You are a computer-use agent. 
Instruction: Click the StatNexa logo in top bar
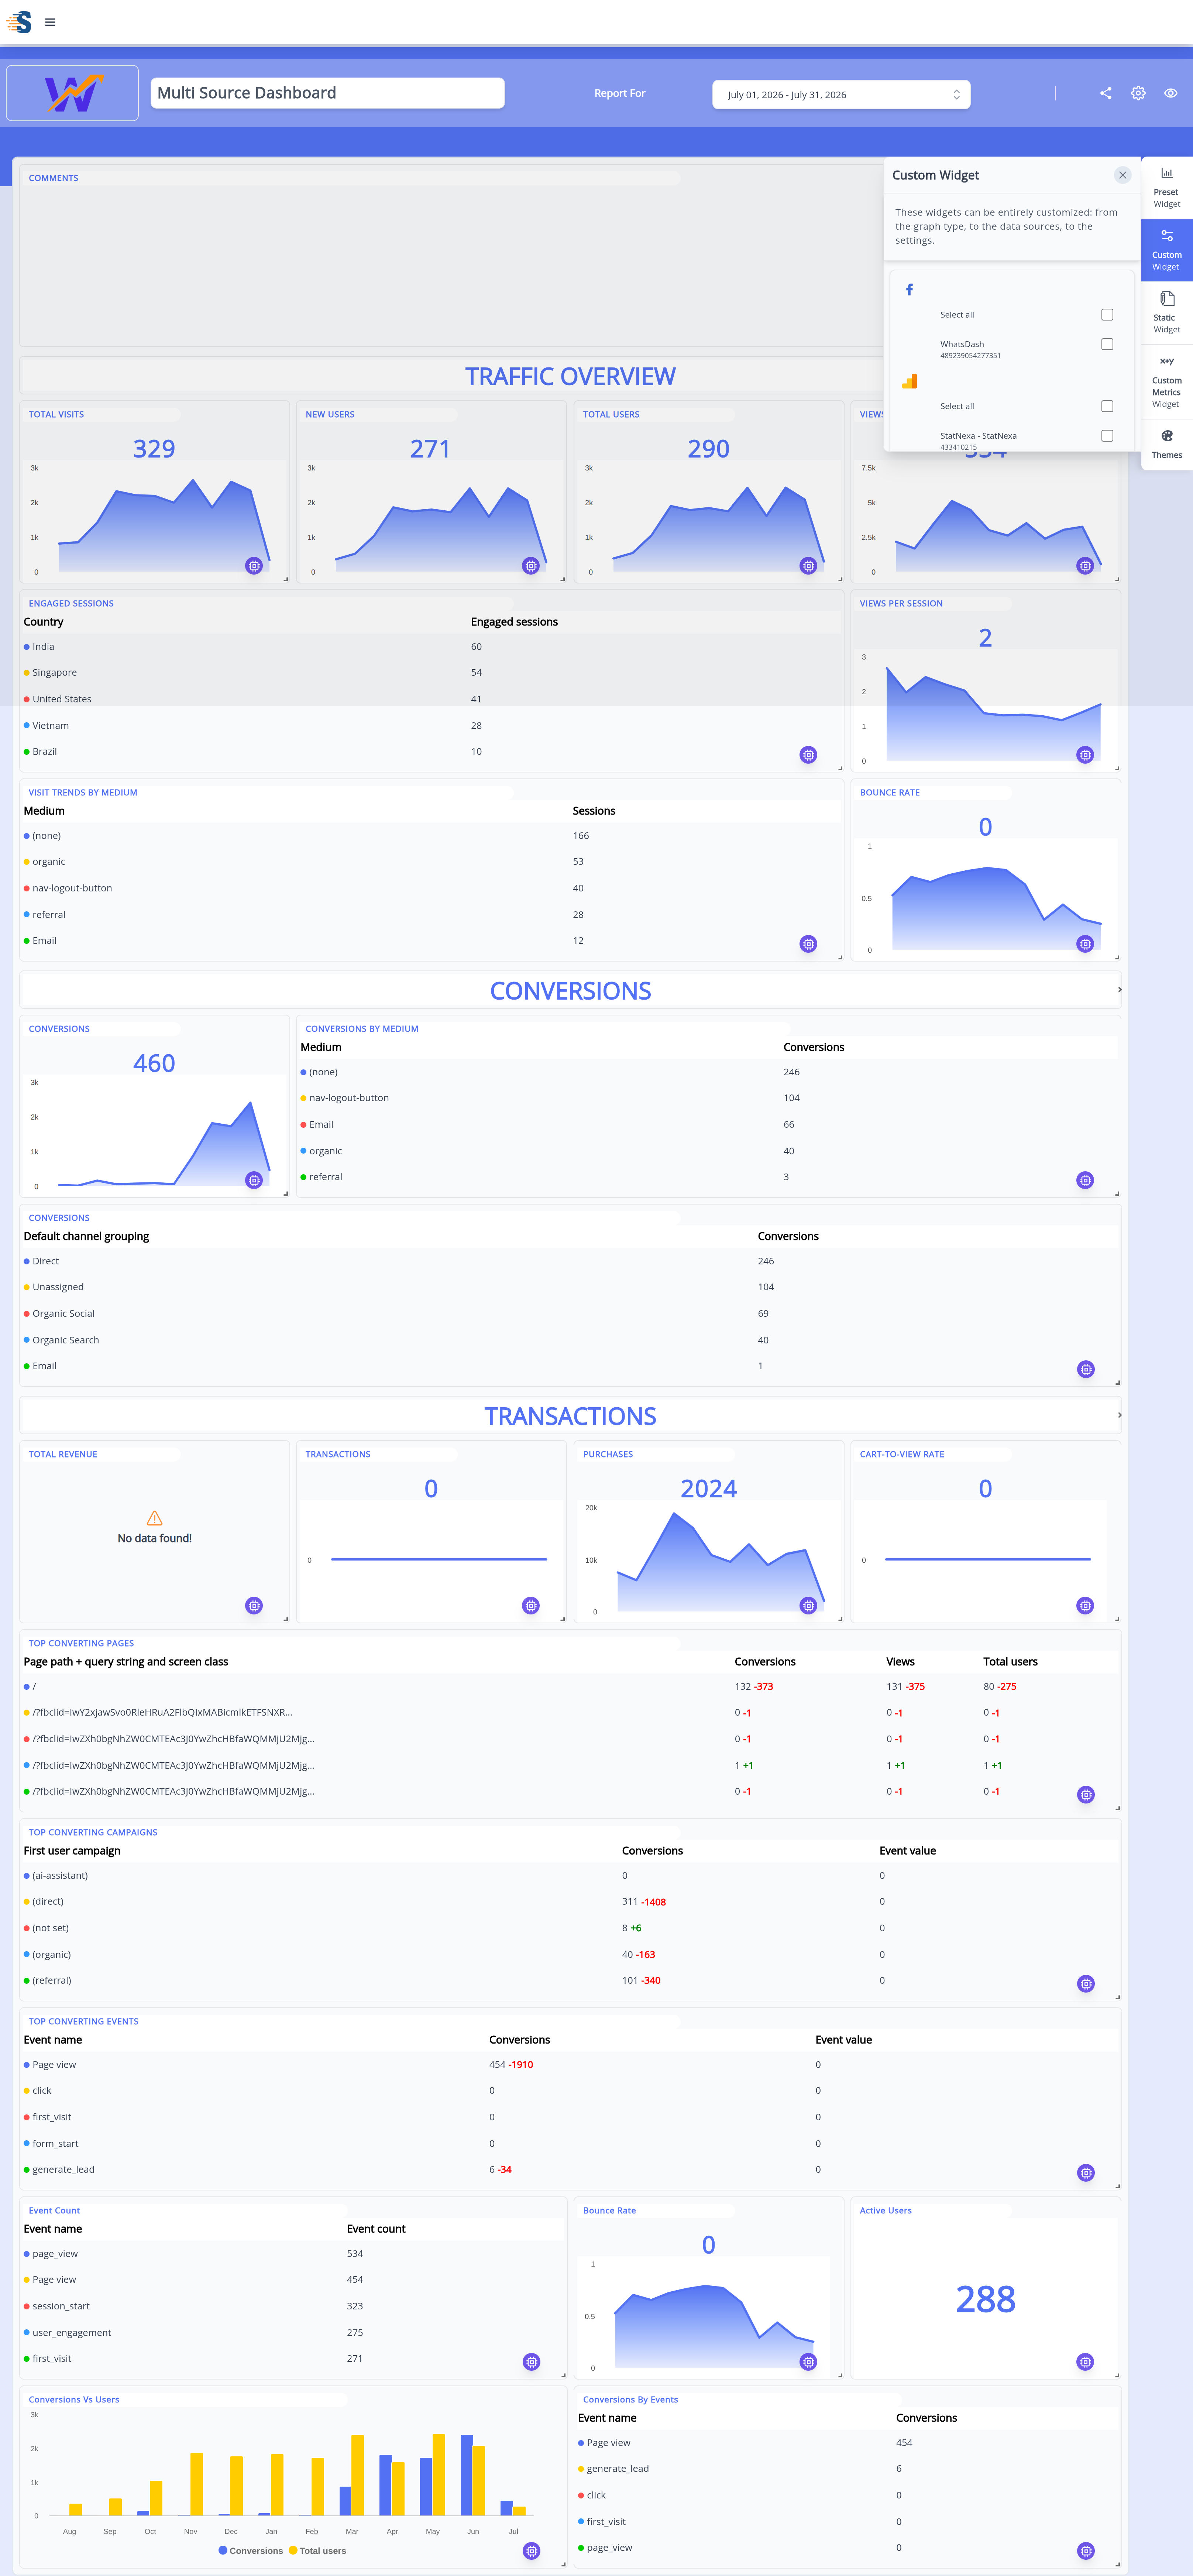[x=19, y=22]
